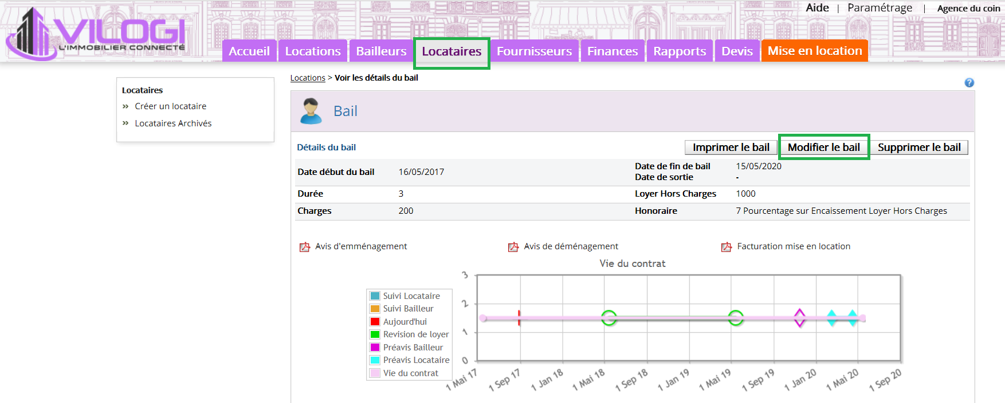Open the Locations tab
Image resolution: width=1005 pixels, height=403 pixels.
click(313, 51)
